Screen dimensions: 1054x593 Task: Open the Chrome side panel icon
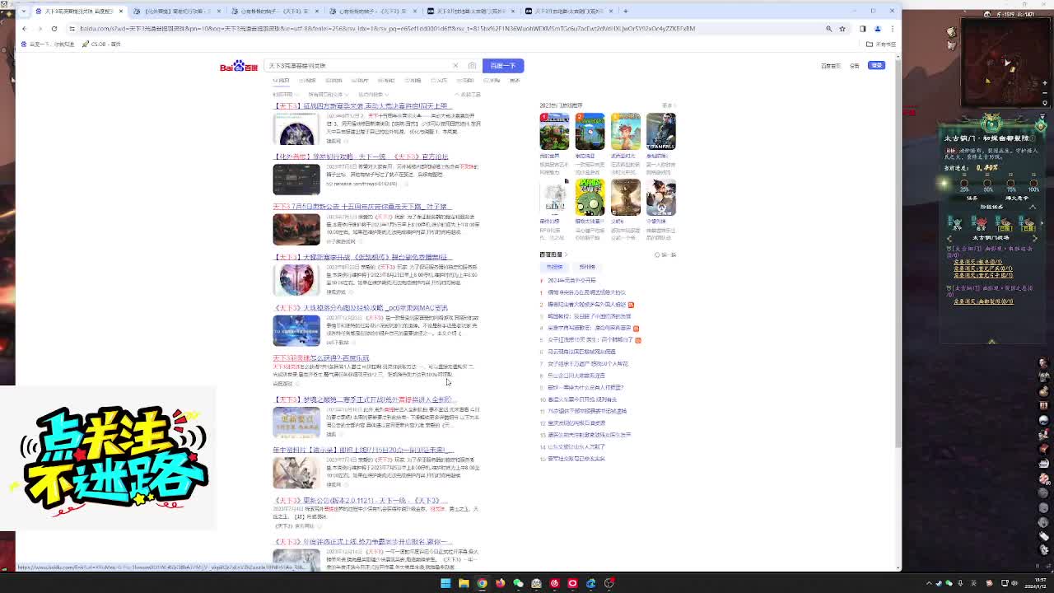tap(862, 28)
